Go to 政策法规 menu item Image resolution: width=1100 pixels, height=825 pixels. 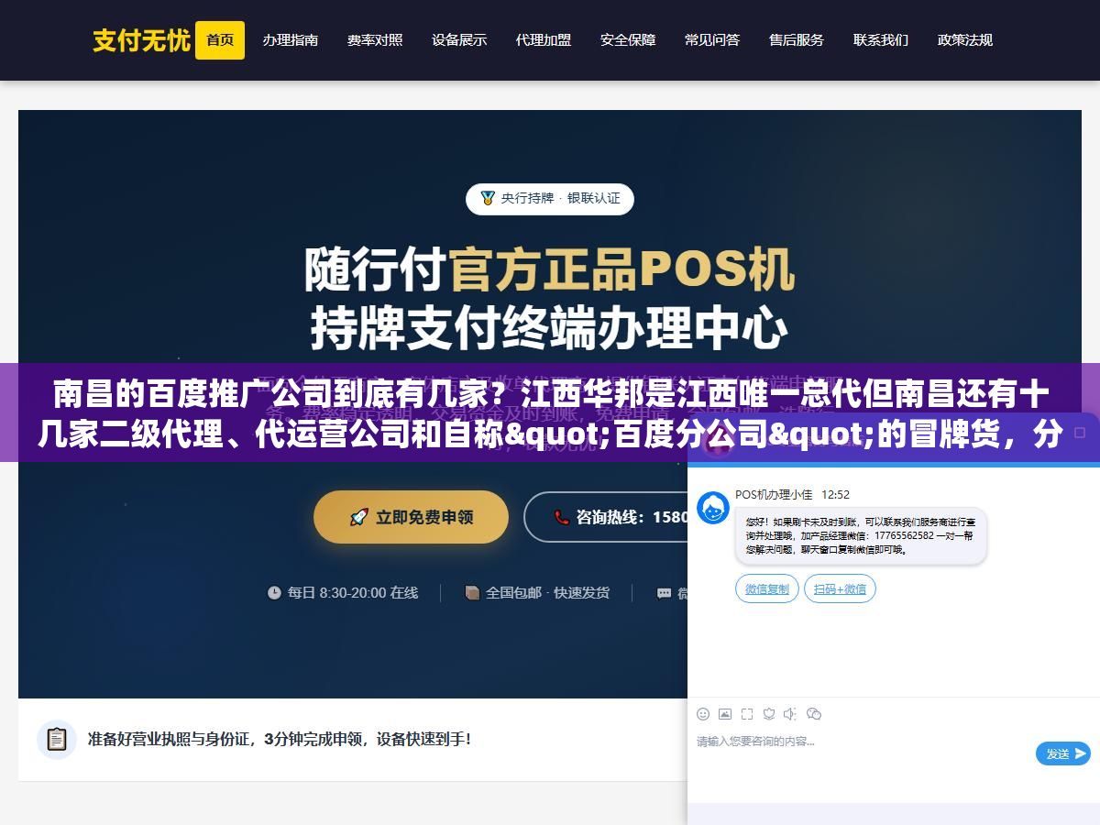click(965, 40)
